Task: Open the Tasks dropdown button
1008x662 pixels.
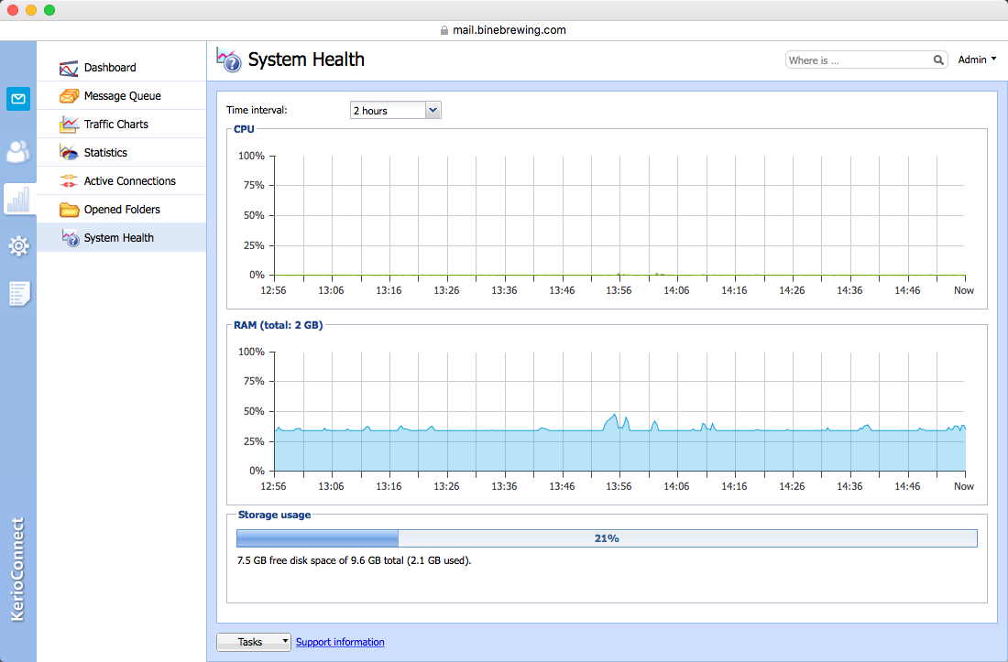Action: pos(253,642)
